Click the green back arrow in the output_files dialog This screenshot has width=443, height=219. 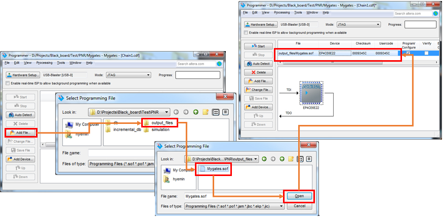click(x=264, y=159)
